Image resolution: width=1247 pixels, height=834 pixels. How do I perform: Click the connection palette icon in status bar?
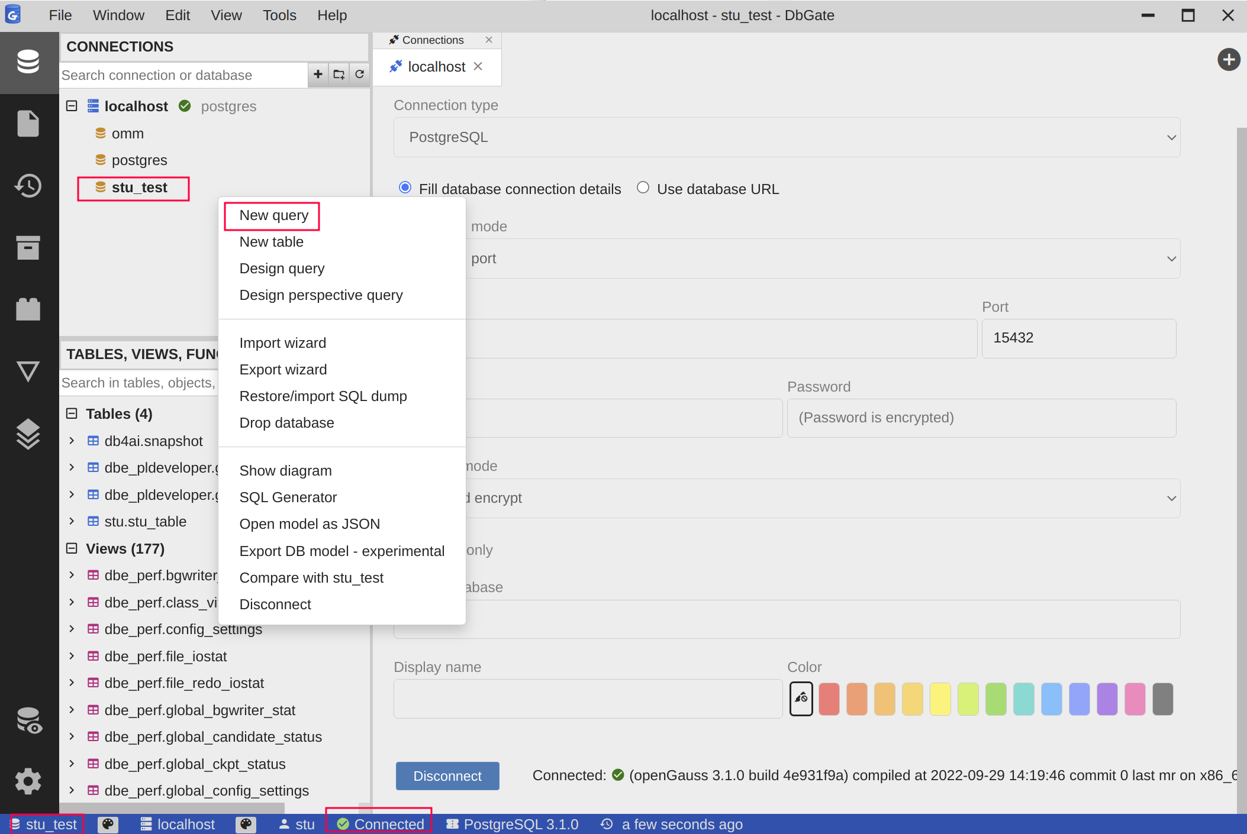[x=246, y=825]
